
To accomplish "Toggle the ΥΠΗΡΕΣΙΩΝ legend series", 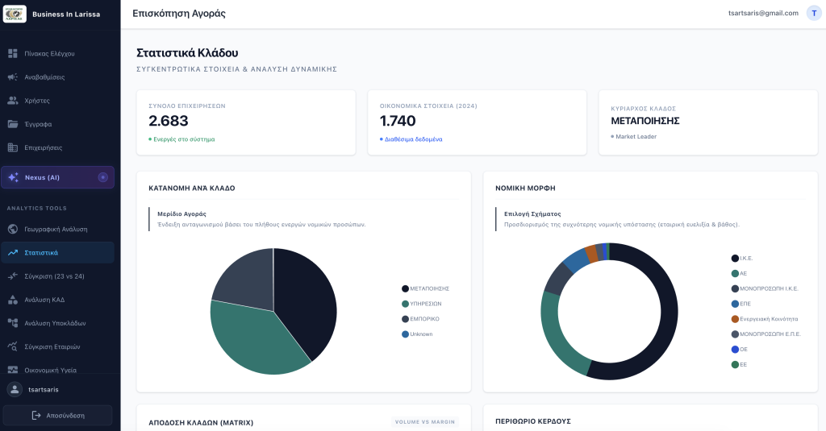I will point(421,305).
